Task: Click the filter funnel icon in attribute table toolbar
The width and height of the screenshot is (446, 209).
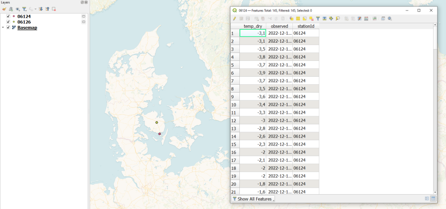Action: tap(318, 18)
